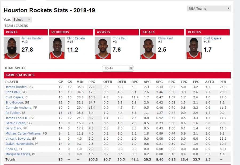Open James Harden in the stats table

point(16,87)
